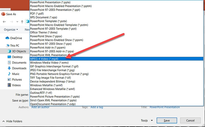
Task: Select PowerPoint 97-2003 Presentation (*.ppt)
Action: [x=116, y=10]
